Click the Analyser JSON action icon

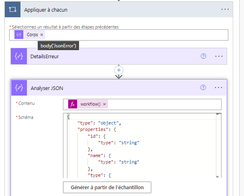tap(19, 88)
